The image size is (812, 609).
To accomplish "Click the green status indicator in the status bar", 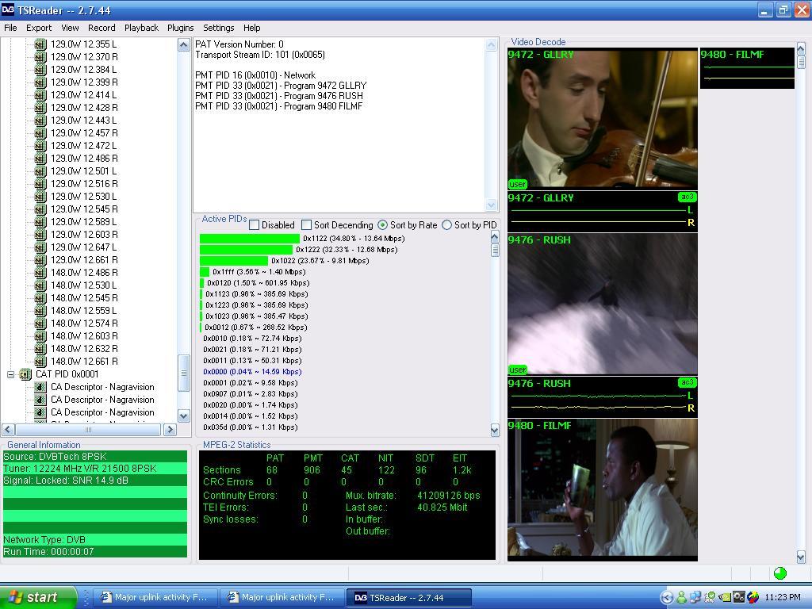I will [x=780, y=573].
